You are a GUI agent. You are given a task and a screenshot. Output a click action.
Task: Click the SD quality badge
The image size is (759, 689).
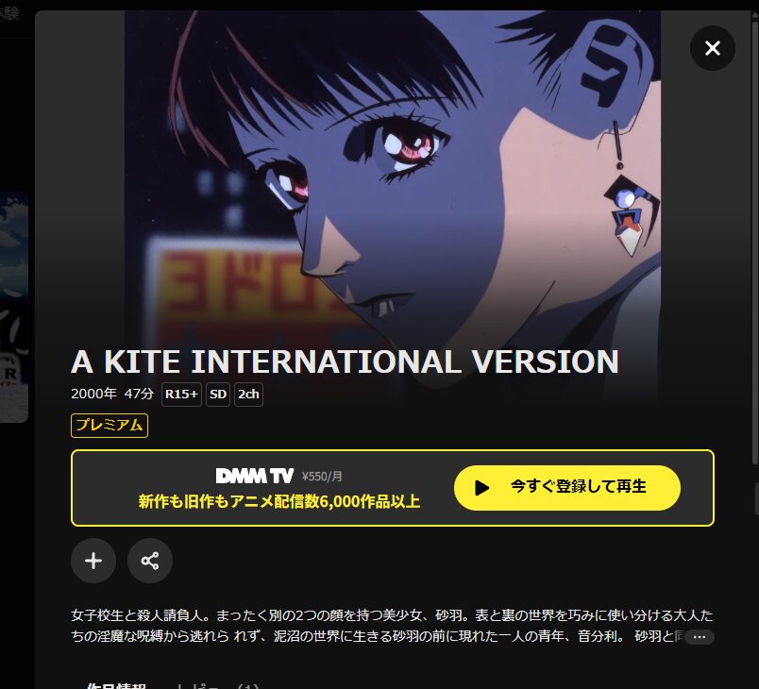coord(218,395)
